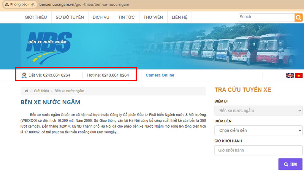Select the Vietnamese flag icon
Viewport: 304px width, 171px height.
[x=299, y=76]
